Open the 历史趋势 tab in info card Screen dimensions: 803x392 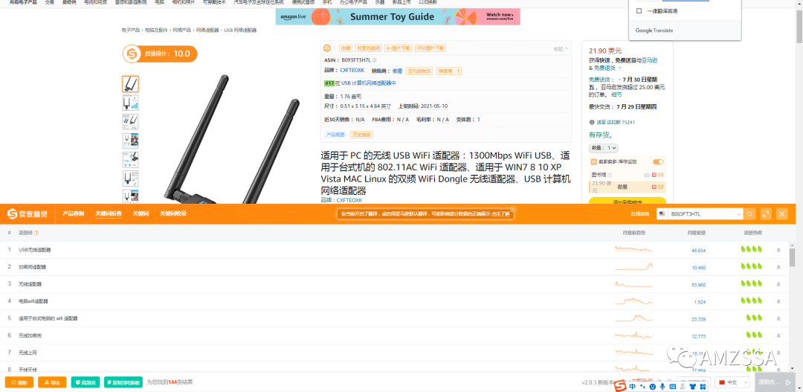pyautogui.click(x=361, y=134)
